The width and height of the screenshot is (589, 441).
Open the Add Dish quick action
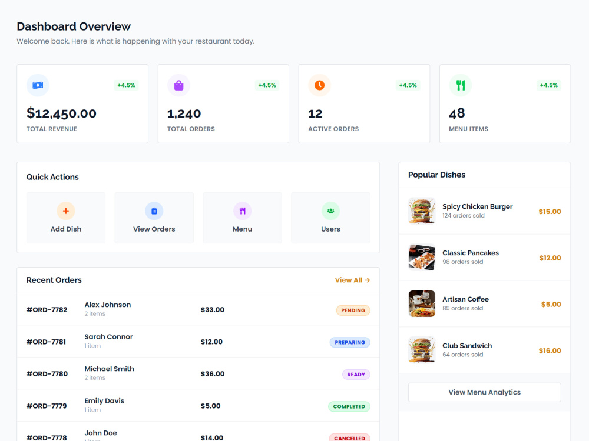coord(66,218)
